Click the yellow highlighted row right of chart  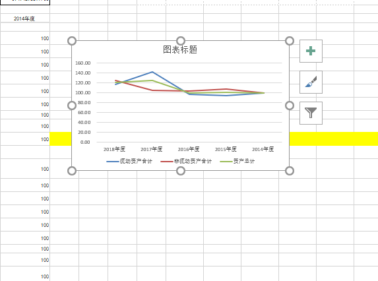pos(334,139)
